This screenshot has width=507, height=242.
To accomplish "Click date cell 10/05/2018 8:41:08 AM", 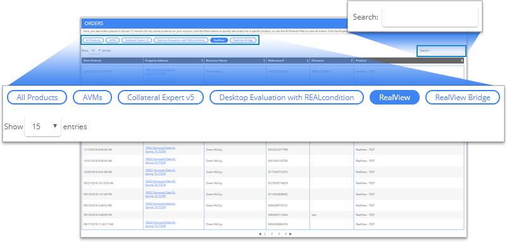I will (x=97, y=172).
